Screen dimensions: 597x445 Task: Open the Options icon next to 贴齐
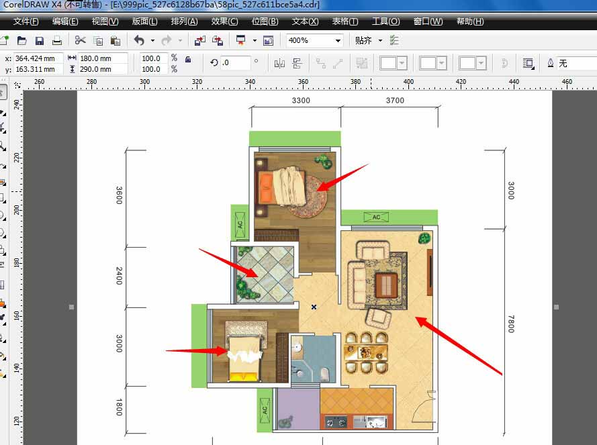(394, 40)
